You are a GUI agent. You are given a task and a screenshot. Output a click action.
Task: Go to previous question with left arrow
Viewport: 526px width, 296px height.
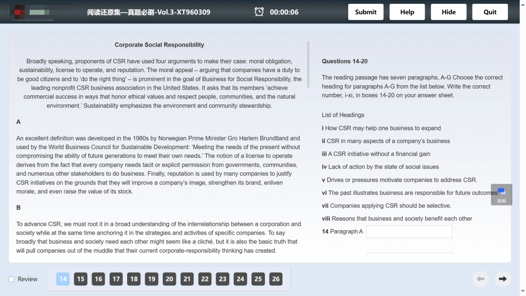tap(481, 279)
